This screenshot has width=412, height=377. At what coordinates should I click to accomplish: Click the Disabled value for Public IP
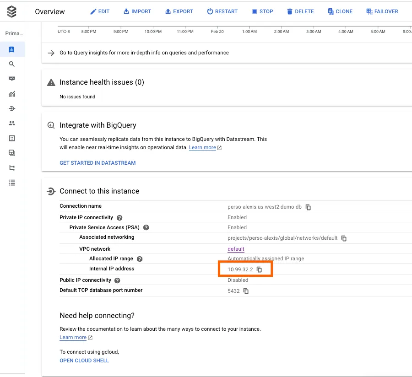[238, 280]
